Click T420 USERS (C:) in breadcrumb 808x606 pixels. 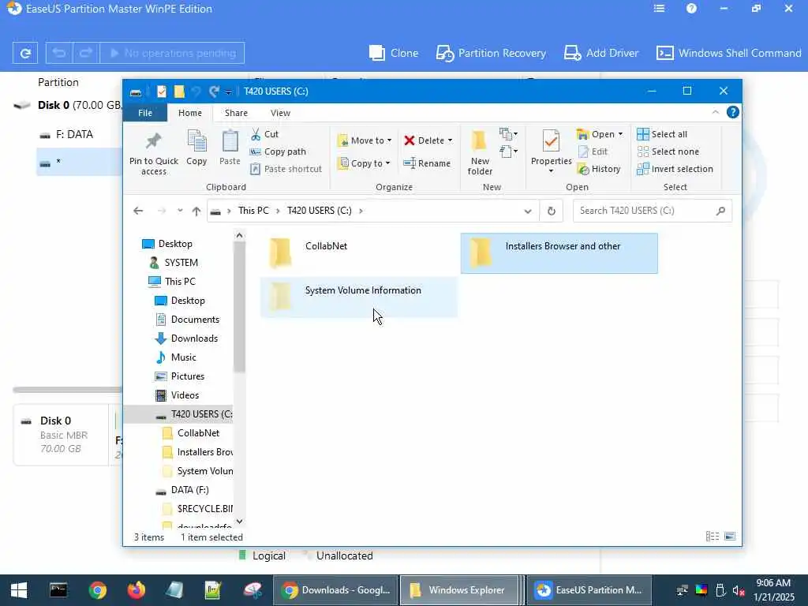[x=320, y=211]
